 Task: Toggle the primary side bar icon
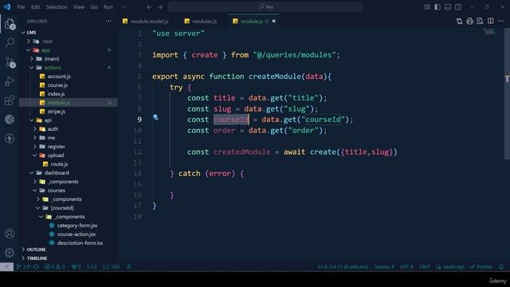(x=437, y=7)
